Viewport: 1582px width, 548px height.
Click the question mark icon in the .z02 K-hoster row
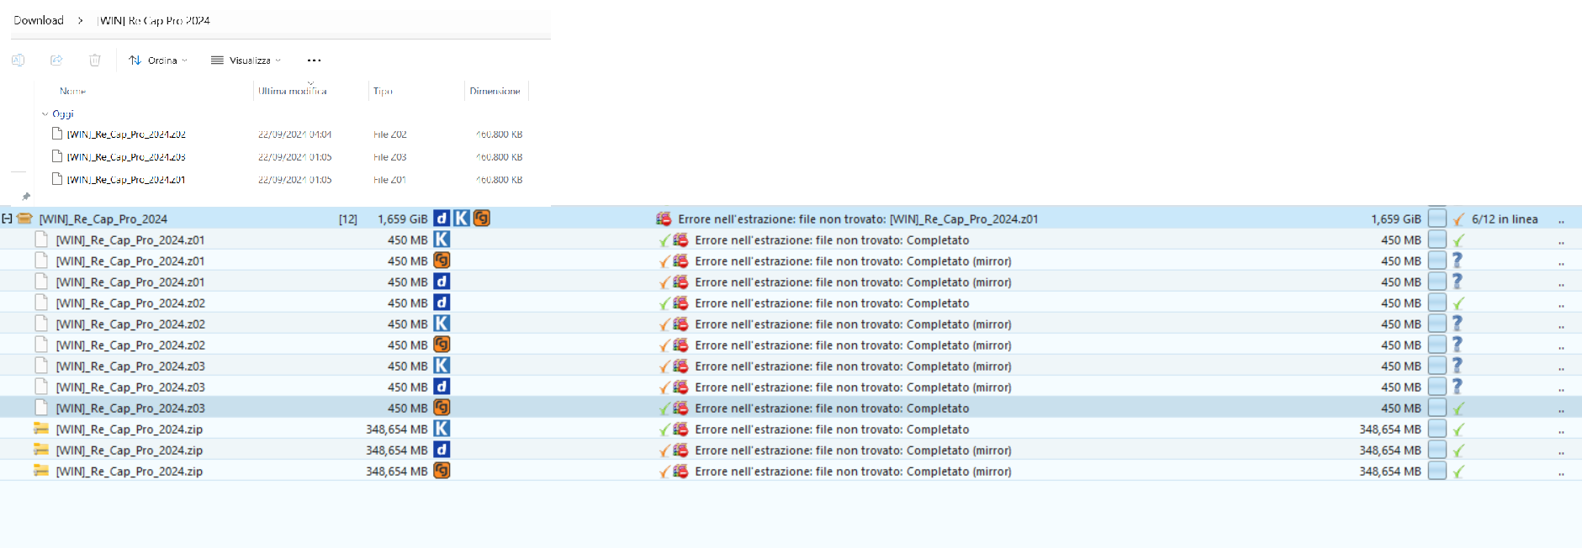(x=1458, y=324)
